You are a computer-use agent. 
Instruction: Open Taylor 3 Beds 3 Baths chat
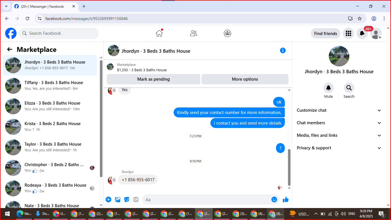coord(50,147)
